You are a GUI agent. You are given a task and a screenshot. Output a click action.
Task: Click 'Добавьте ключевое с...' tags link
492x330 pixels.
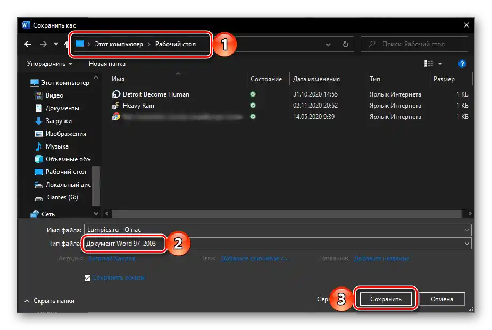click(255, 258)
